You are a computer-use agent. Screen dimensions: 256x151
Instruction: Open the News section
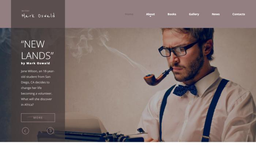(x=216, y=14)
